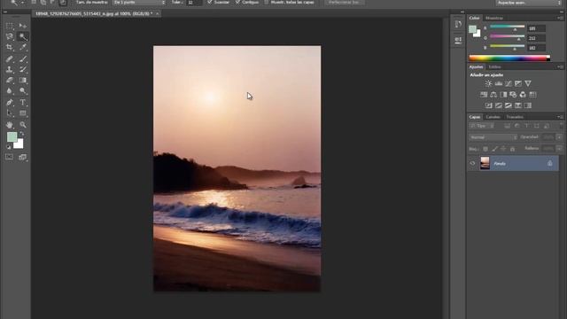Toggle Contiguo checkbox

237,2
